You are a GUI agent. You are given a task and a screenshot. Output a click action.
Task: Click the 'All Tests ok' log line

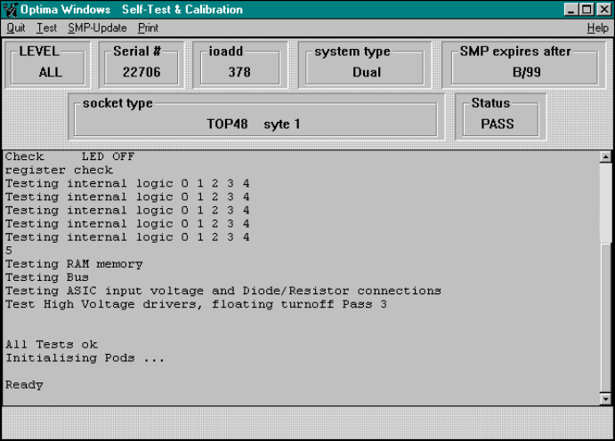tap(52, 345)
